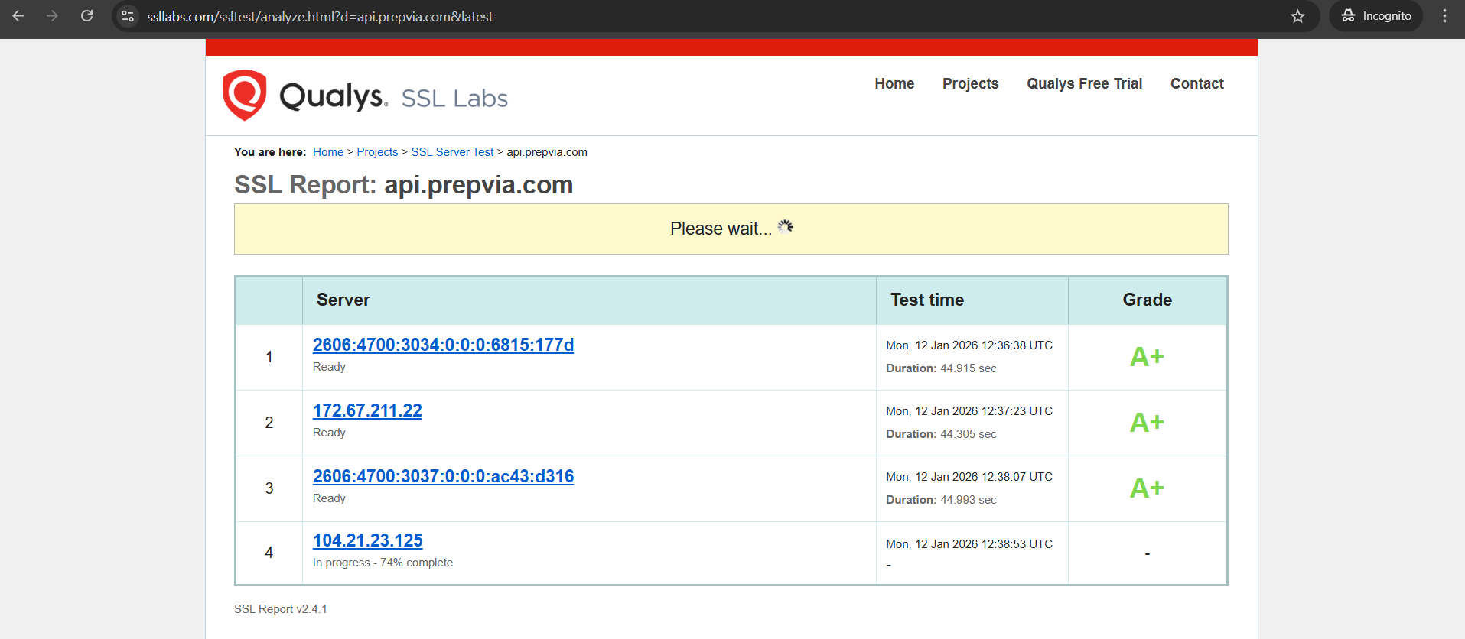Click In progress - 74% complete status
The width and height of the screenshot is (1465, 639).
point(383,563)
